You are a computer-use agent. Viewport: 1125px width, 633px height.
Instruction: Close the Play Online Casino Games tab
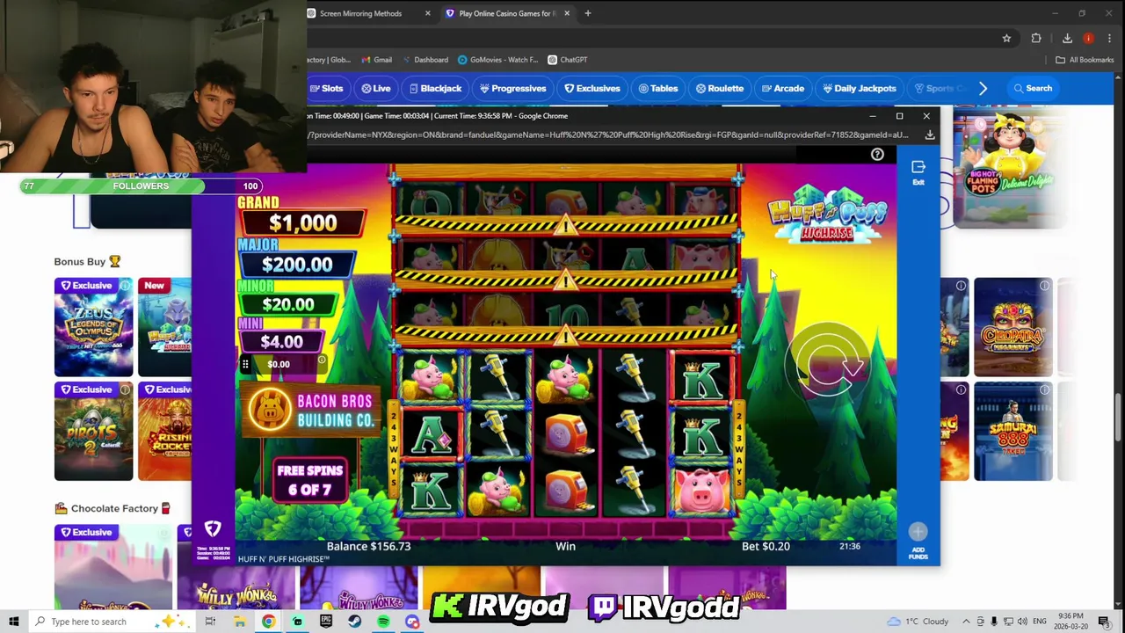pyautogui.click(x=567, y=13)
